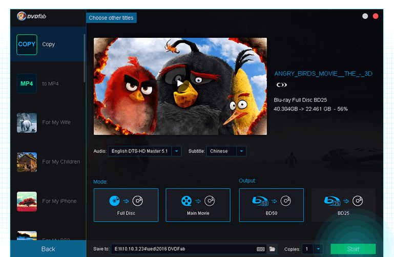Click the DVDFab logo icon
Screen dimensions: 394x257
click(22, 16)
